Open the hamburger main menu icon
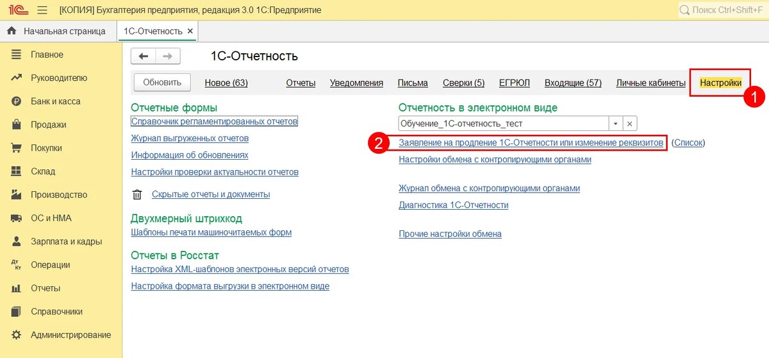Viewport: 769px width, 358px height. click(x=42, y=10)
